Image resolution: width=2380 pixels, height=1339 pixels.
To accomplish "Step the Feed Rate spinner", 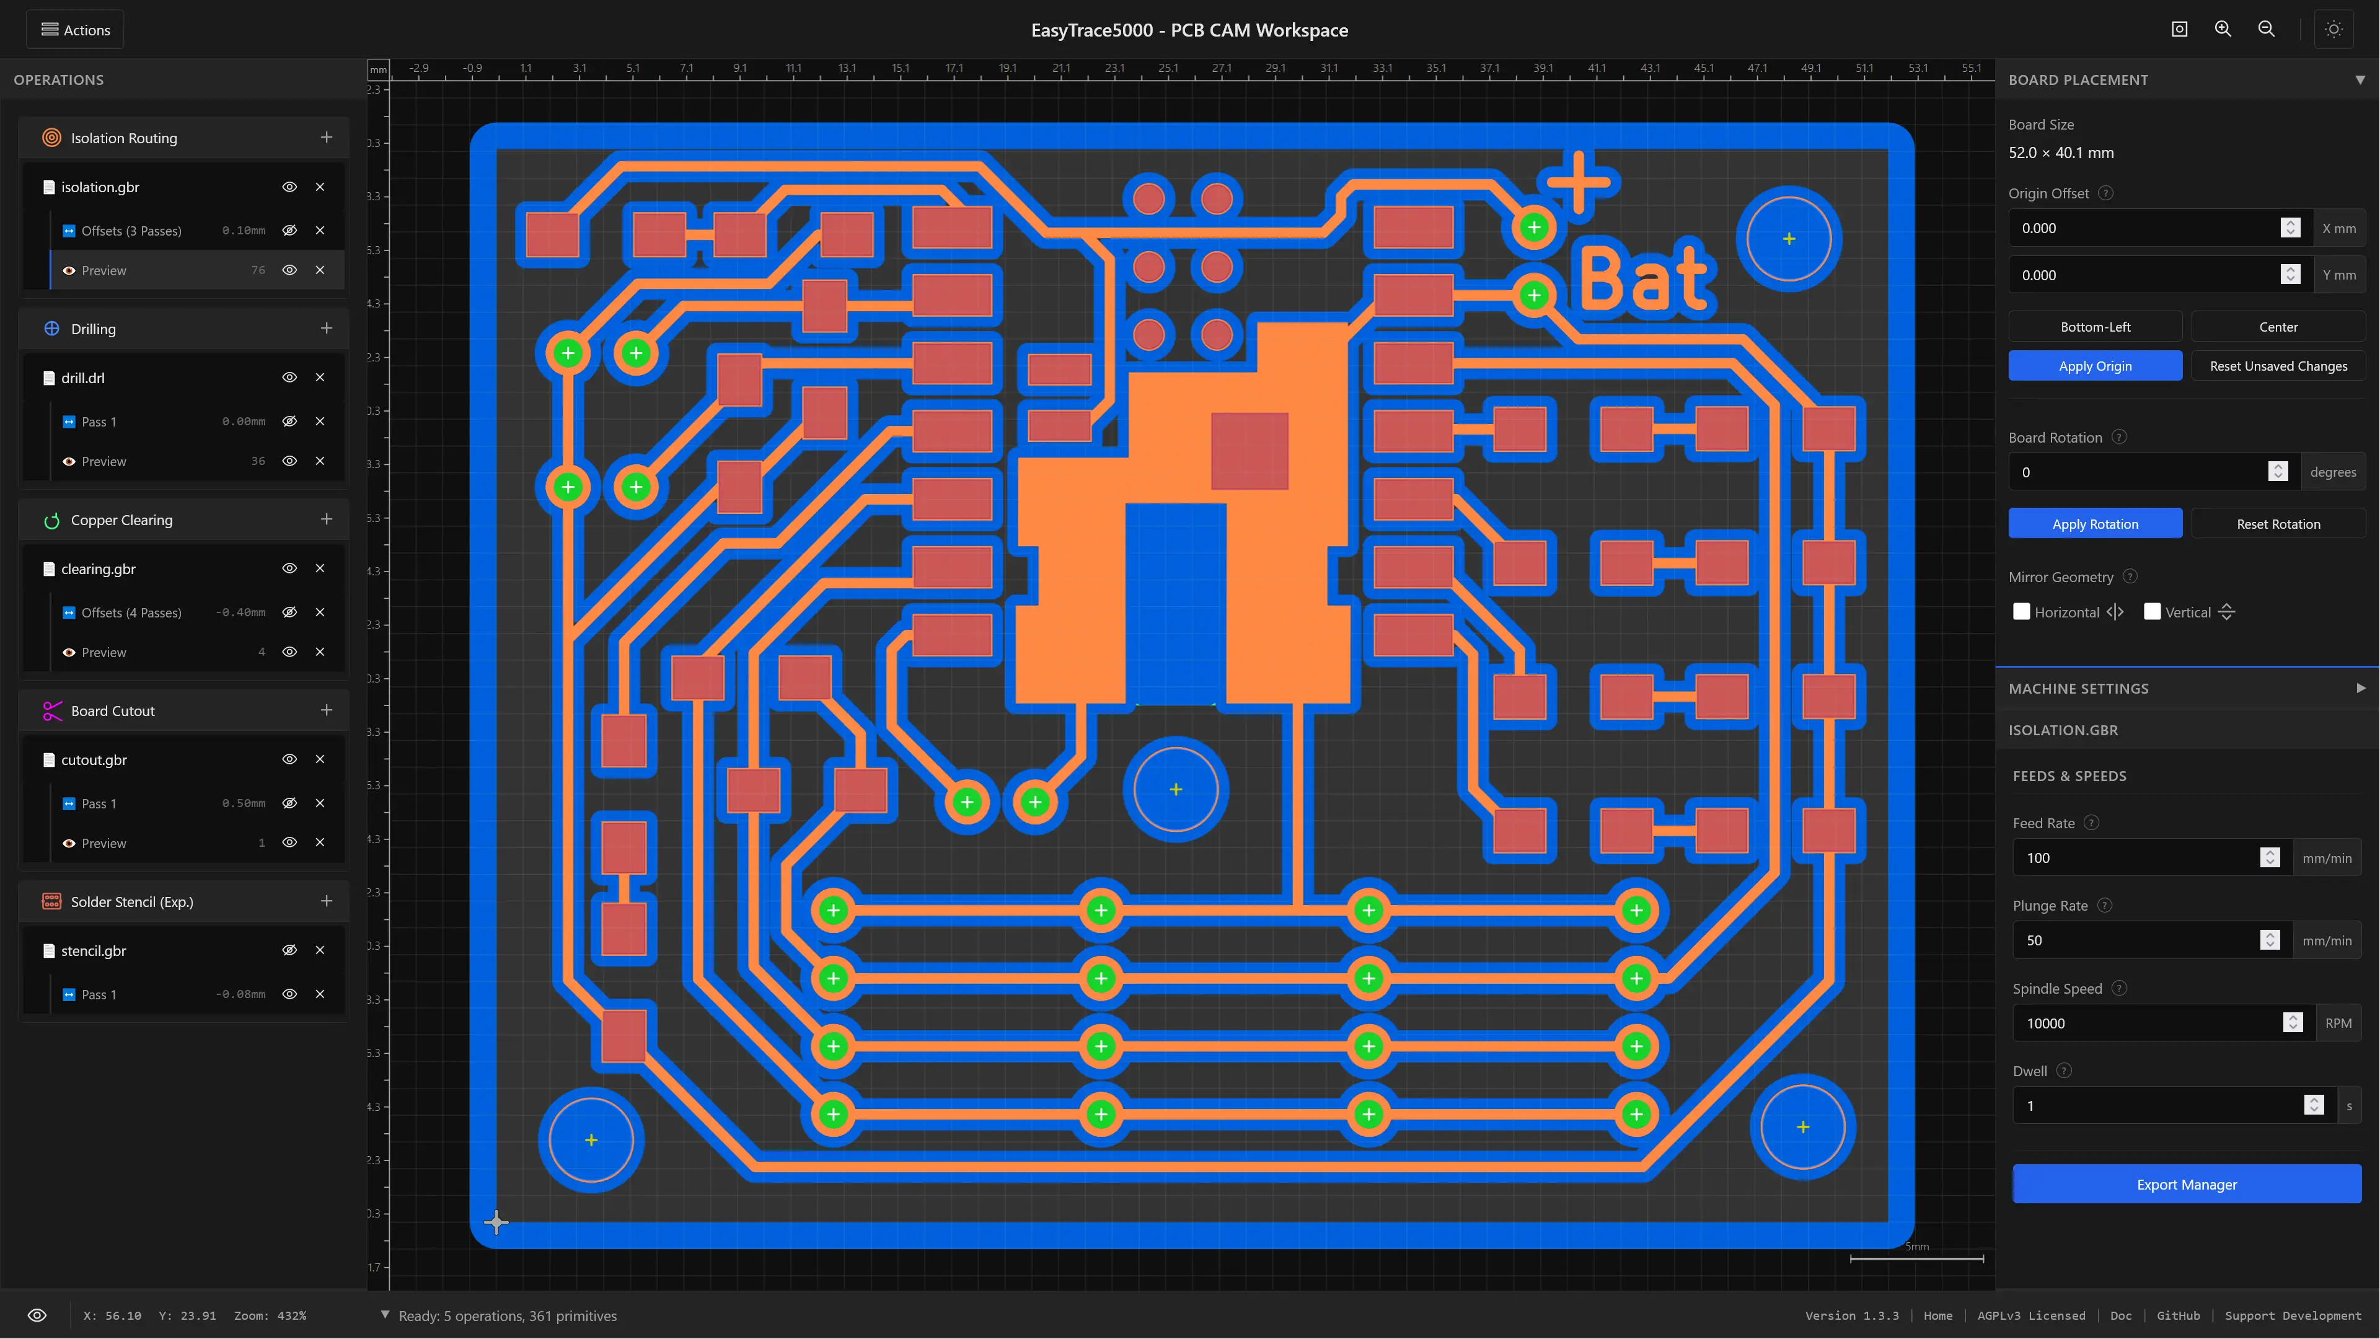I will pos(2269,857).
